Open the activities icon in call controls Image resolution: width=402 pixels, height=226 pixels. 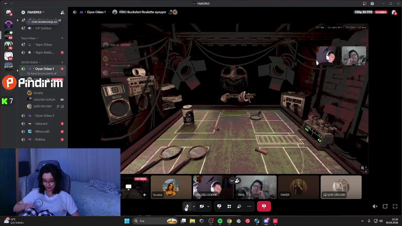[x=229, y=206]
